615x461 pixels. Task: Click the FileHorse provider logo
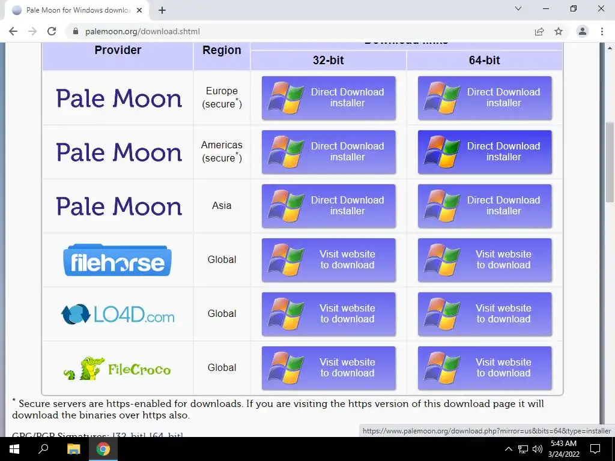click(x=117, y=260)
